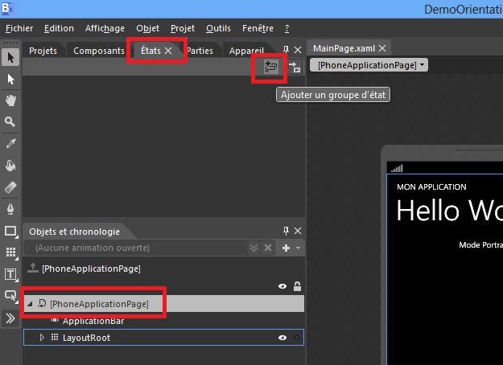This screenshot has width=503, height=365.
Task: Select the TextBlock text tool
Action: tap(11, 274)
